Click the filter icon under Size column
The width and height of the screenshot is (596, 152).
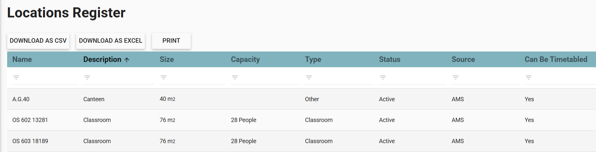pyautogui.click(x=163, y=77)
